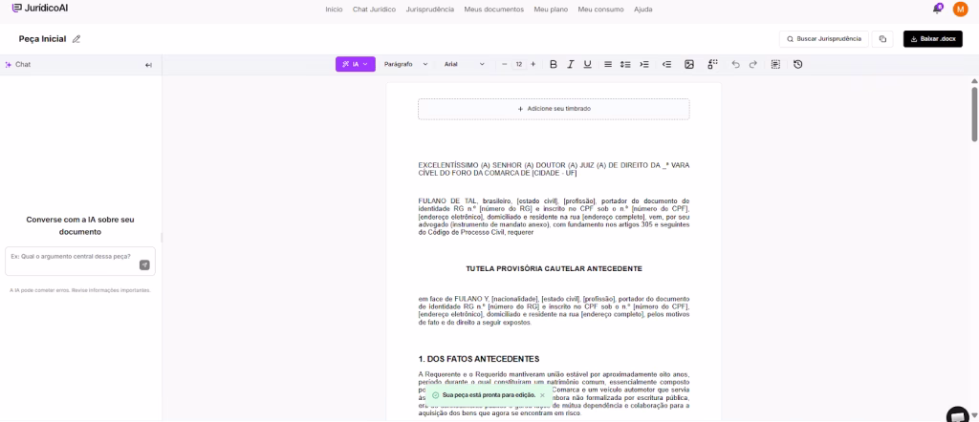Click the select-all block icon
This screenshot has width=979, height=422.
coord(775,64)
